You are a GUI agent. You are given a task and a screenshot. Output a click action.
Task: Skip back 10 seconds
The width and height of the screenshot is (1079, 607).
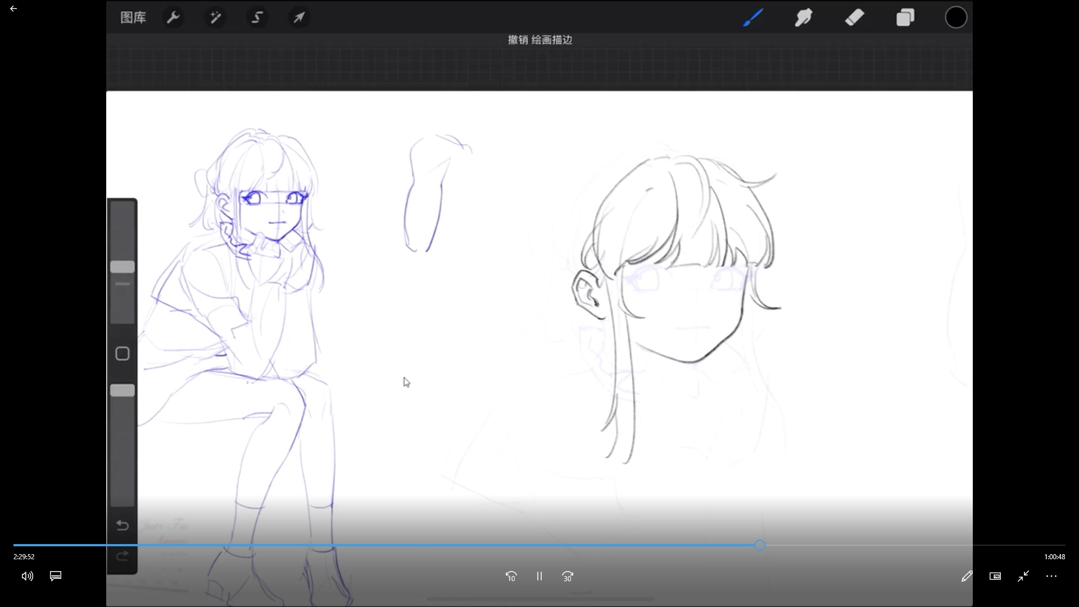[511, 576]
